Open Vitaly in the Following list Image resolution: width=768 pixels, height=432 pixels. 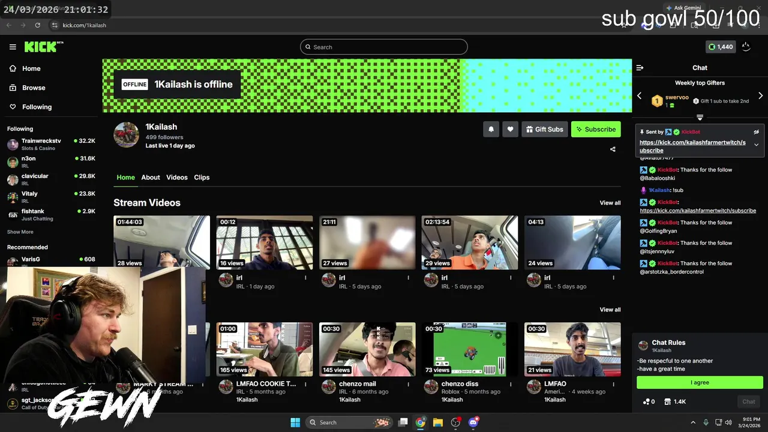click(x=51, y=197)
